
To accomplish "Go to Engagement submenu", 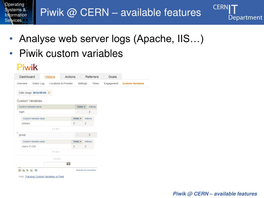I will [x=111, y=84].
